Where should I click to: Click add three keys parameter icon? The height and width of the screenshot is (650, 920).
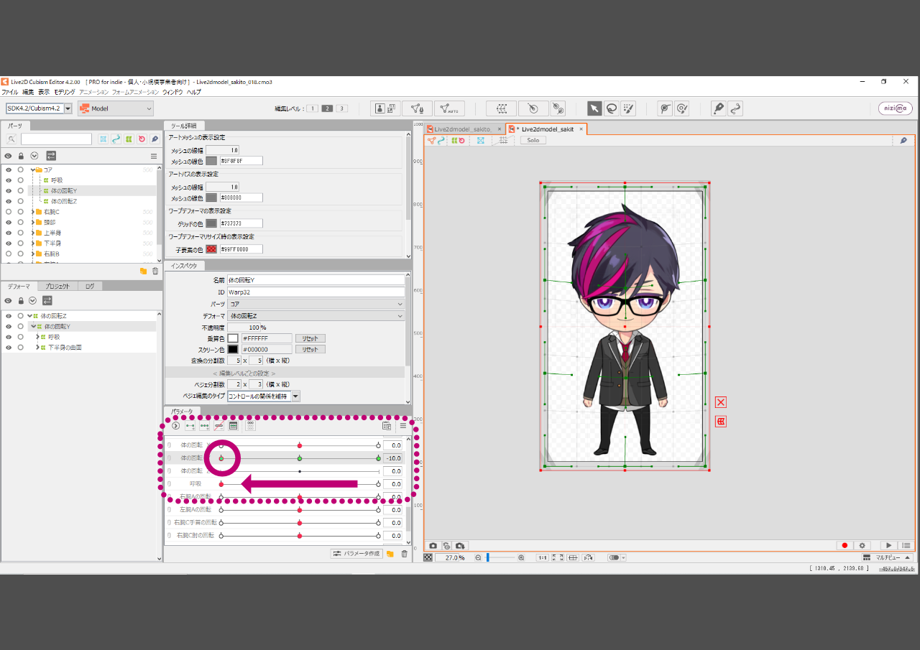205,426
